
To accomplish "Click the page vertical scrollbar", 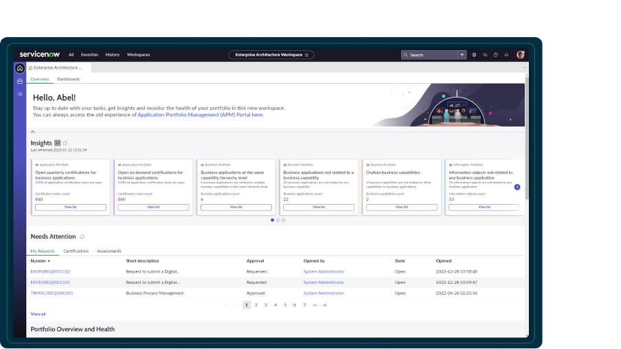I will 527,138.
